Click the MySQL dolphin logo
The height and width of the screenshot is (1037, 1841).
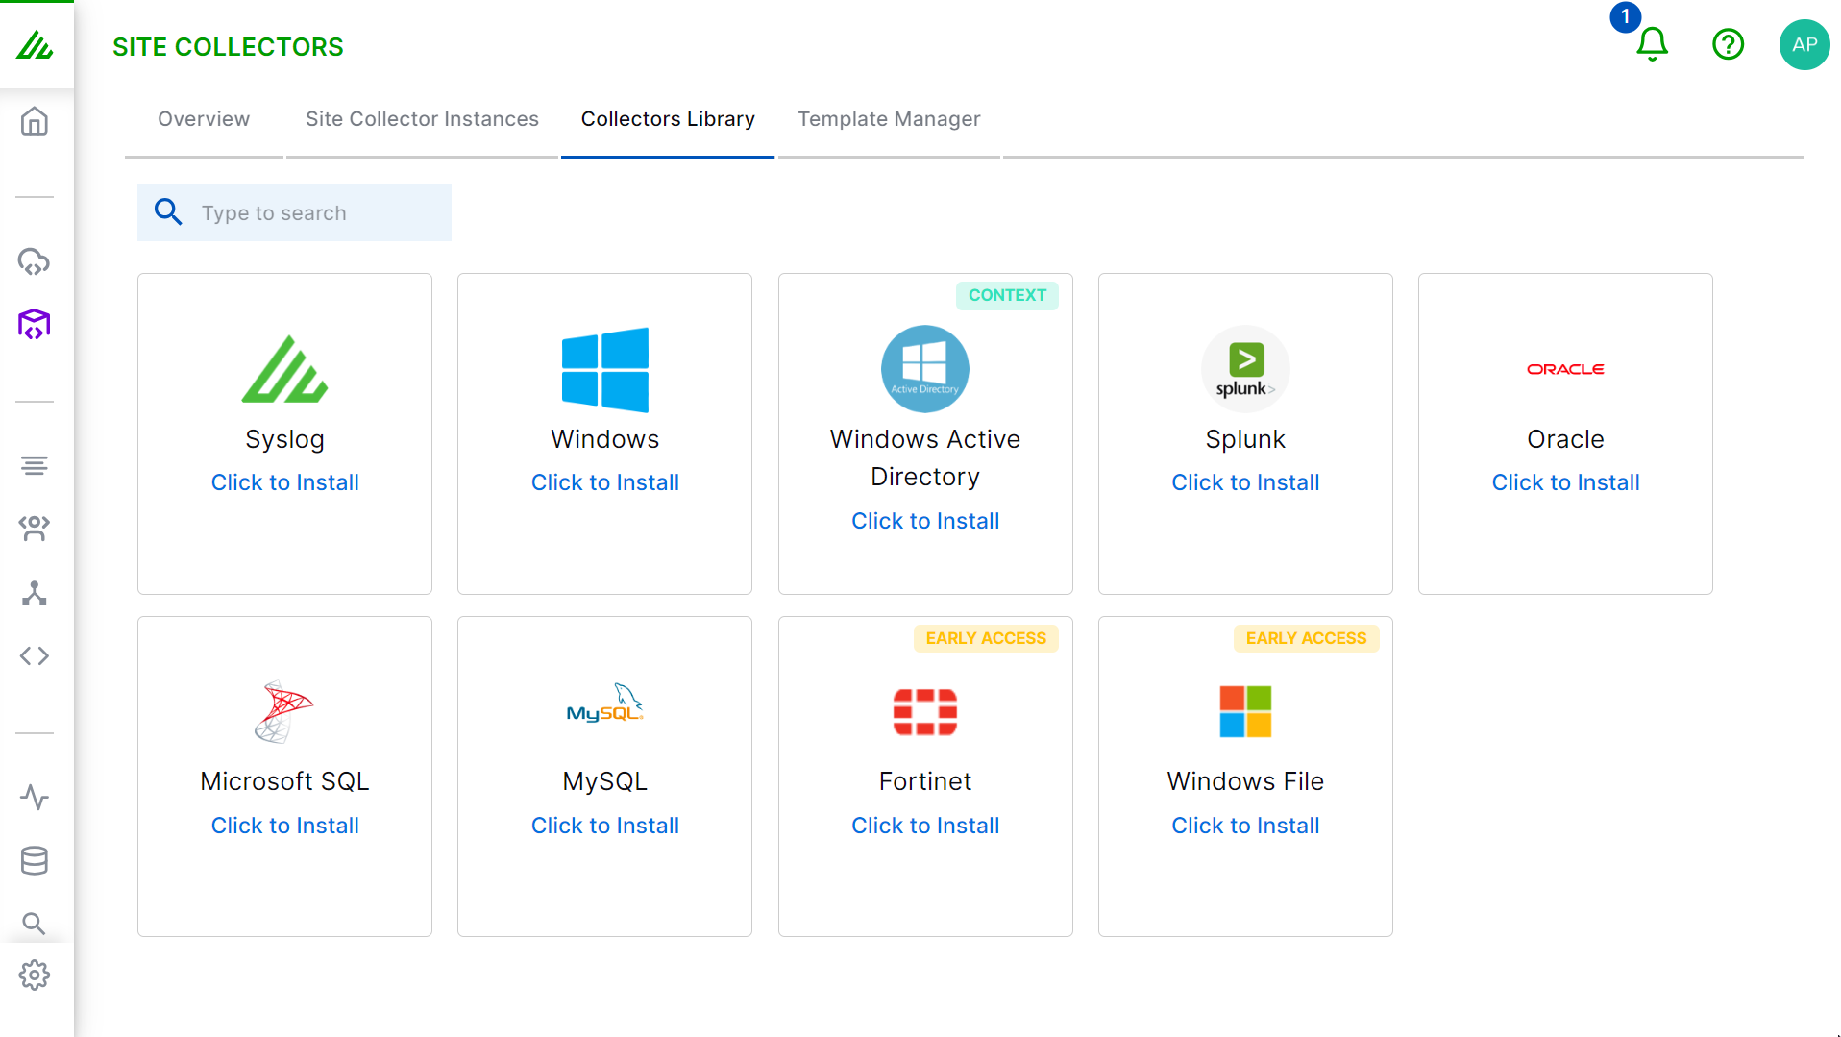(x=604, y=704)
